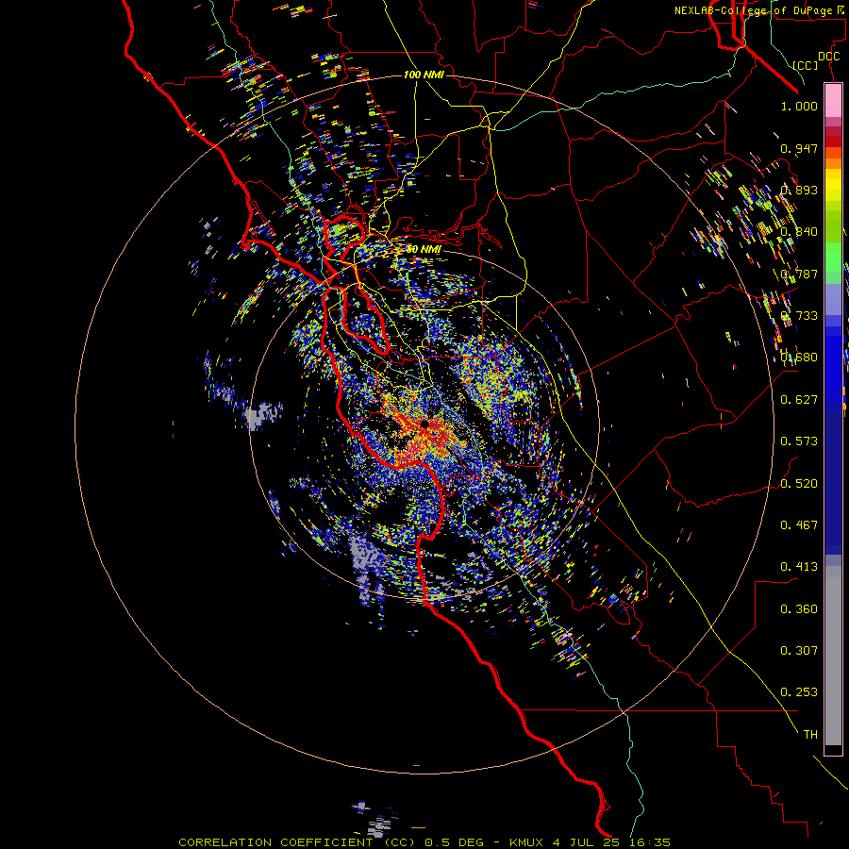Select the 0.360 scale value
Image resolution: width=849 pixels, height=849 pixels.
point(799,609)
